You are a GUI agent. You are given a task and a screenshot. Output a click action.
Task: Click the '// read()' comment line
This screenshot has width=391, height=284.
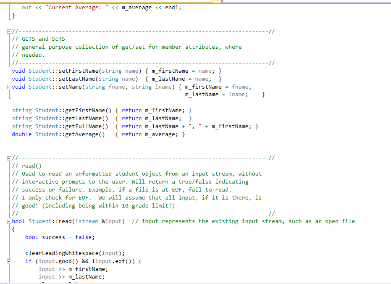click(x=27, y=166)
